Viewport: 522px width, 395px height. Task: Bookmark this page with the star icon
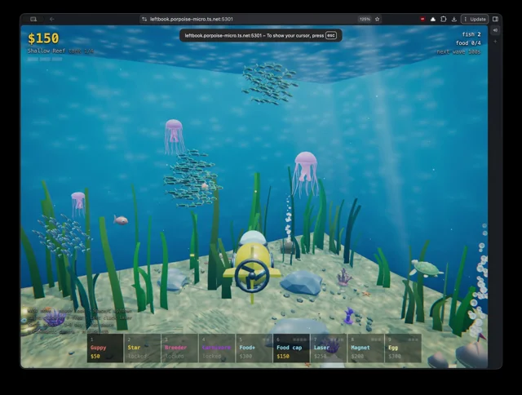[377, 20]
